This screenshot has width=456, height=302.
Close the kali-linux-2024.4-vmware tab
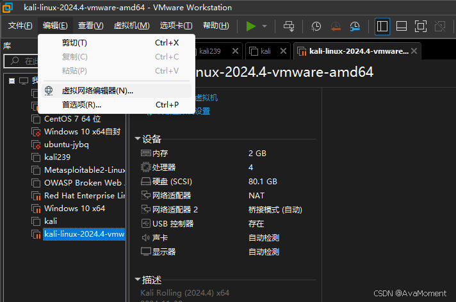(x=414, y=51)
